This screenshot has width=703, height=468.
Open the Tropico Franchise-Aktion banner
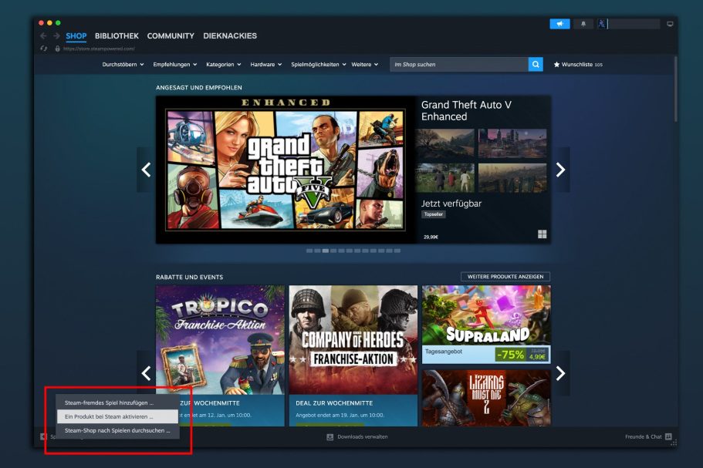[220, 340]
